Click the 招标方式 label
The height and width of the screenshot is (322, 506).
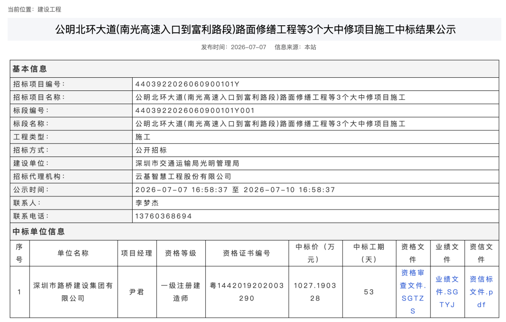[x=30, y=150]
